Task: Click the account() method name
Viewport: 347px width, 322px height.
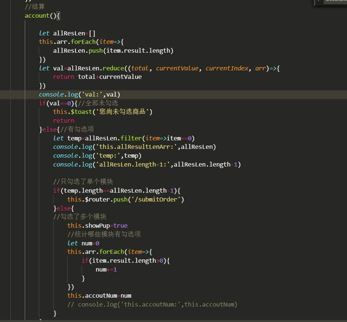Action: (37, 16)
